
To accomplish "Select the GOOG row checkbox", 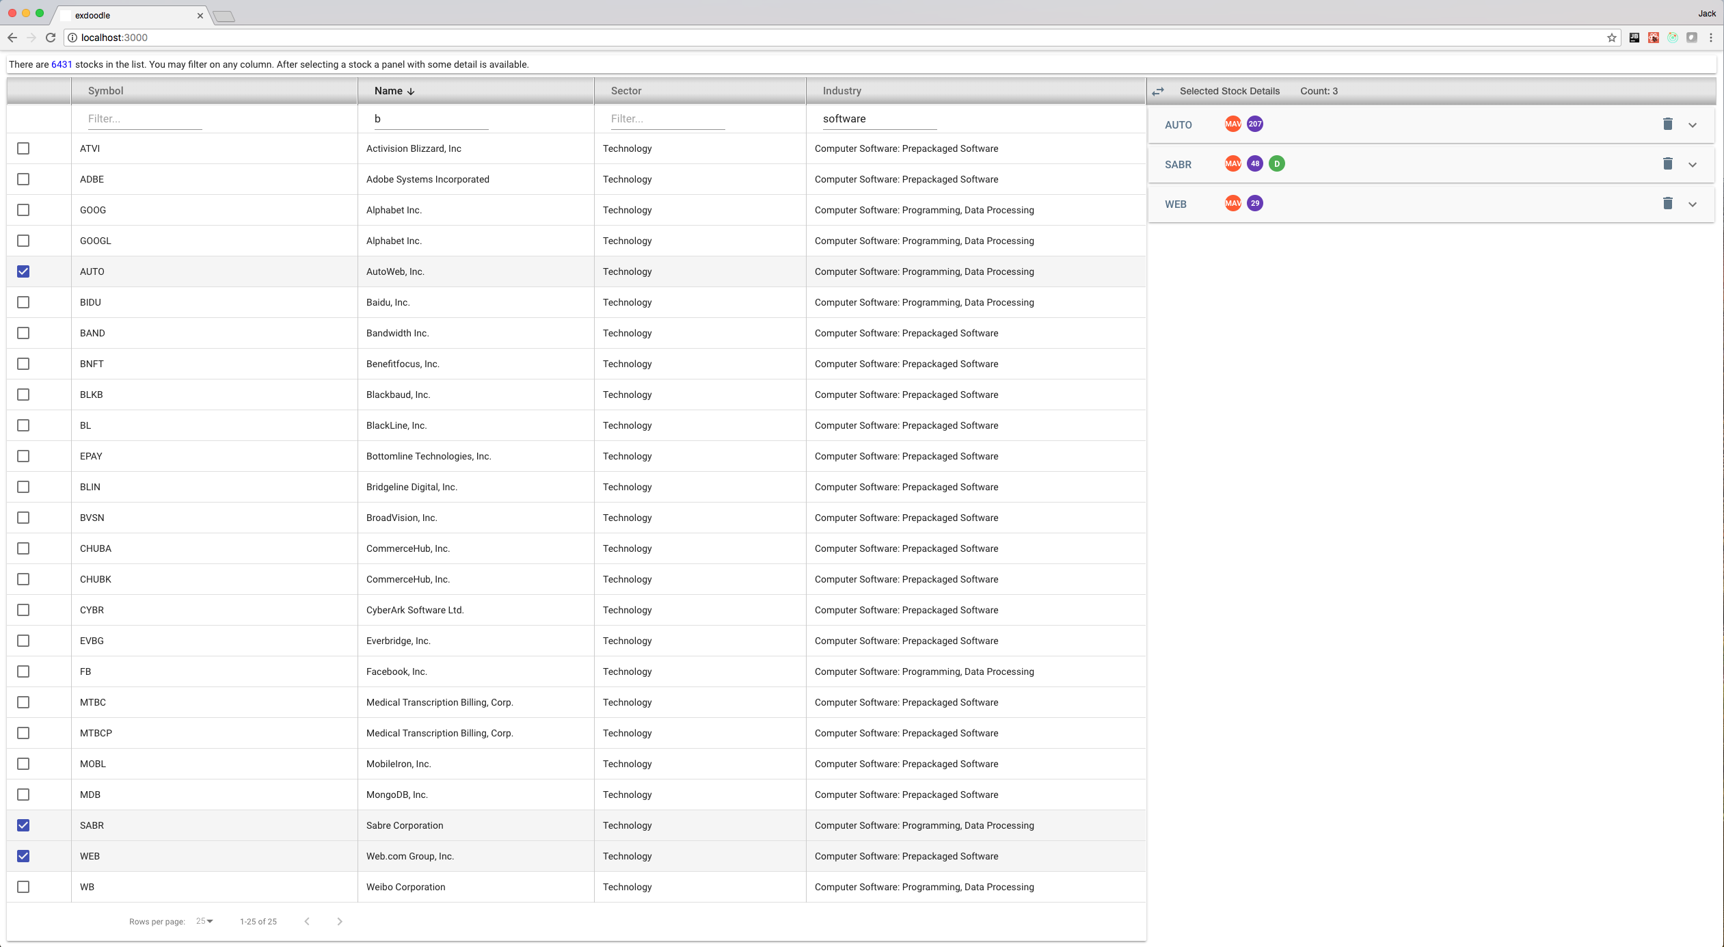I will [23, 210].
